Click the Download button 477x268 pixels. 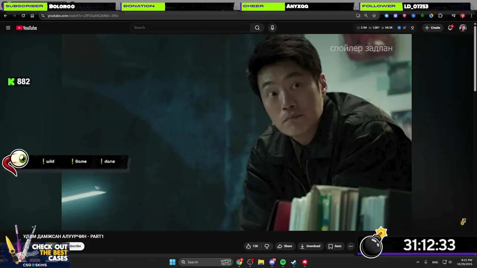click(310, 246)
